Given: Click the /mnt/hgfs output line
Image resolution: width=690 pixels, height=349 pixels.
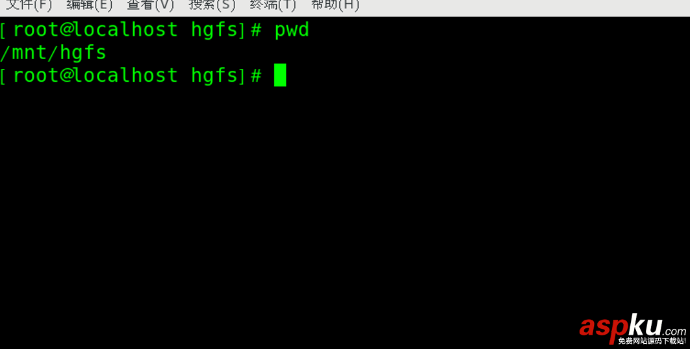Looking at the screenshot, I should 53,53.
